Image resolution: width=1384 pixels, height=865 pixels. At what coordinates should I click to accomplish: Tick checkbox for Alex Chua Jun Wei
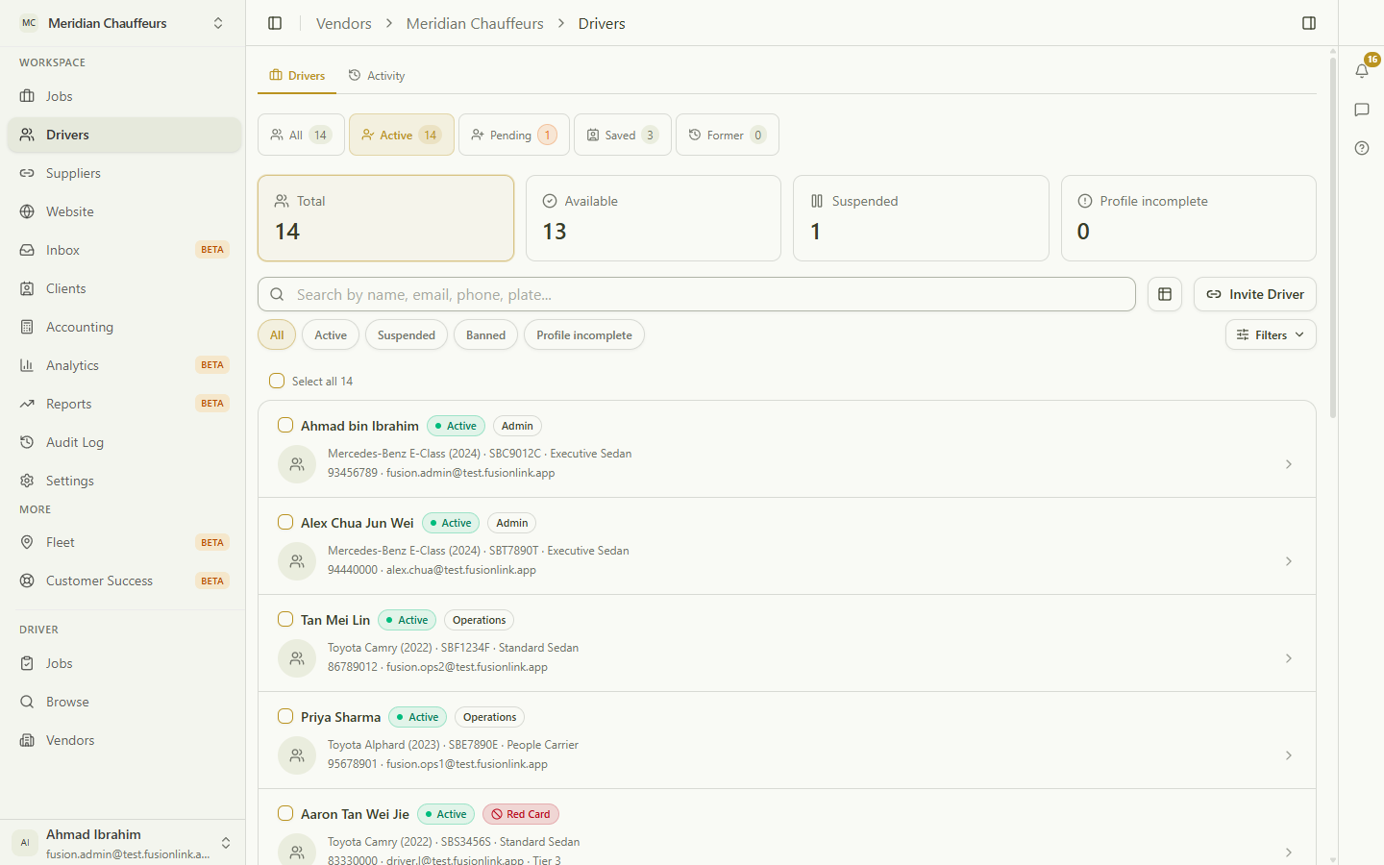pyautogui.click(x=285, y=522)
